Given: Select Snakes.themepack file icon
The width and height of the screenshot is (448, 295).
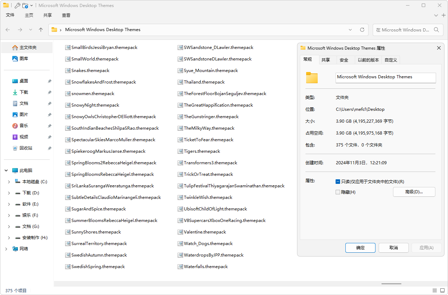Looking at the screenshot, I should [x=68, y=71].
